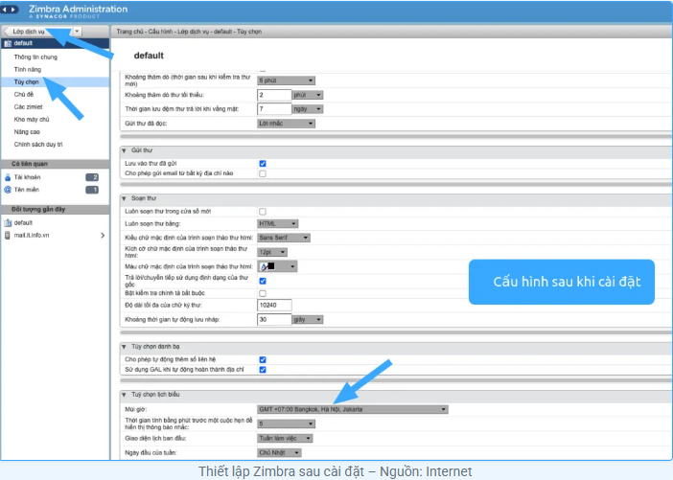Collapse the Gửi thư section
The image size is (673, 480).
pos(124,150)
